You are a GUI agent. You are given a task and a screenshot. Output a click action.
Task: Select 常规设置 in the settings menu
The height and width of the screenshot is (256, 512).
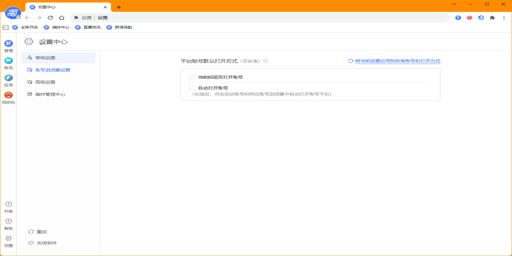pos(45,58)
